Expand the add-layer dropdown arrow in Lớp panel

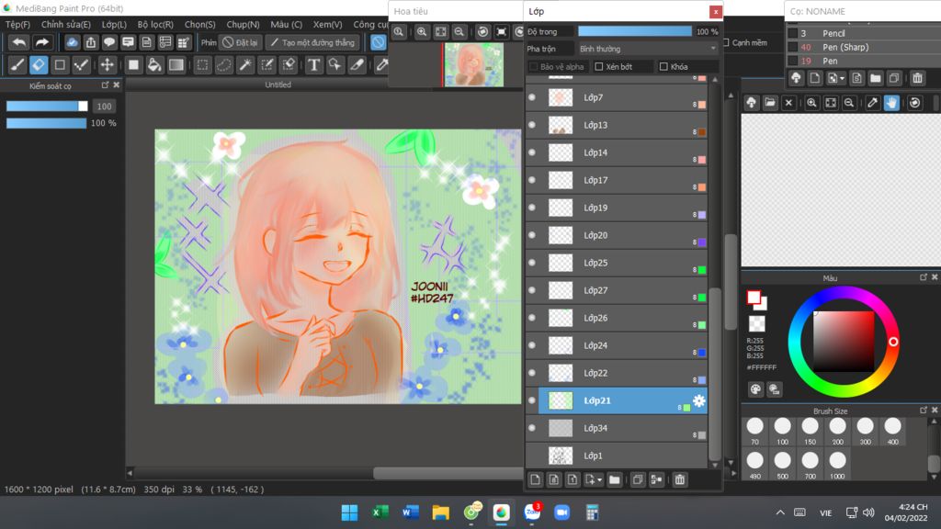[599, 480]
